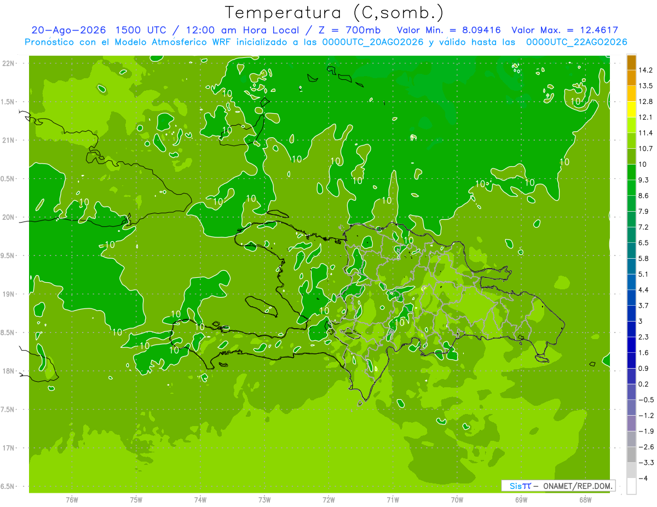The width and height of the screenshot is (657, 507).
Task: Click the "14.2" color scale value
Action: tap(646, 71)
